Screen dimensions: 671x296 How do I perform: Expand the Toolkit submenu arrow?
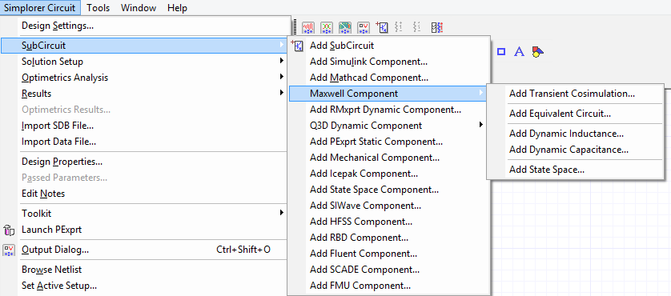coord(282,213)
